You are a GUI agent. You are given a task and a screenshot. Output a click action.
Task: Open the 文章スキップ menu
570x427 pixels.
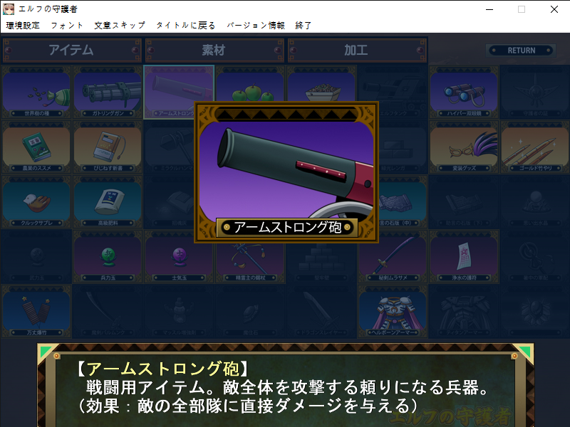pyautogui.click(x=120, y=26)
